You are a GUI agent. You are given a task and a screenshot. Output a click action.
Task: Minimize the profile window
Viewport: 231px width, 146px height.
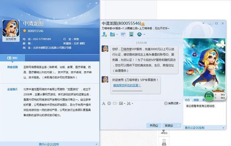click(x=90, y=3)
